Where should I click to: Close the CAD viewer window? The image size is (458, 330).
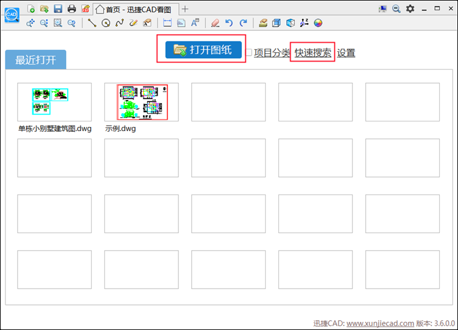(451, 9)
